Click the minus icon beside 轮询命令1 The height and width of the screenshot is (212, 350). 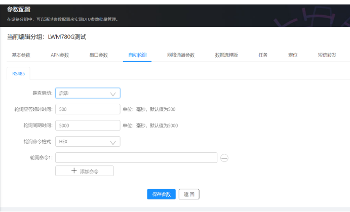coord(225,158)
